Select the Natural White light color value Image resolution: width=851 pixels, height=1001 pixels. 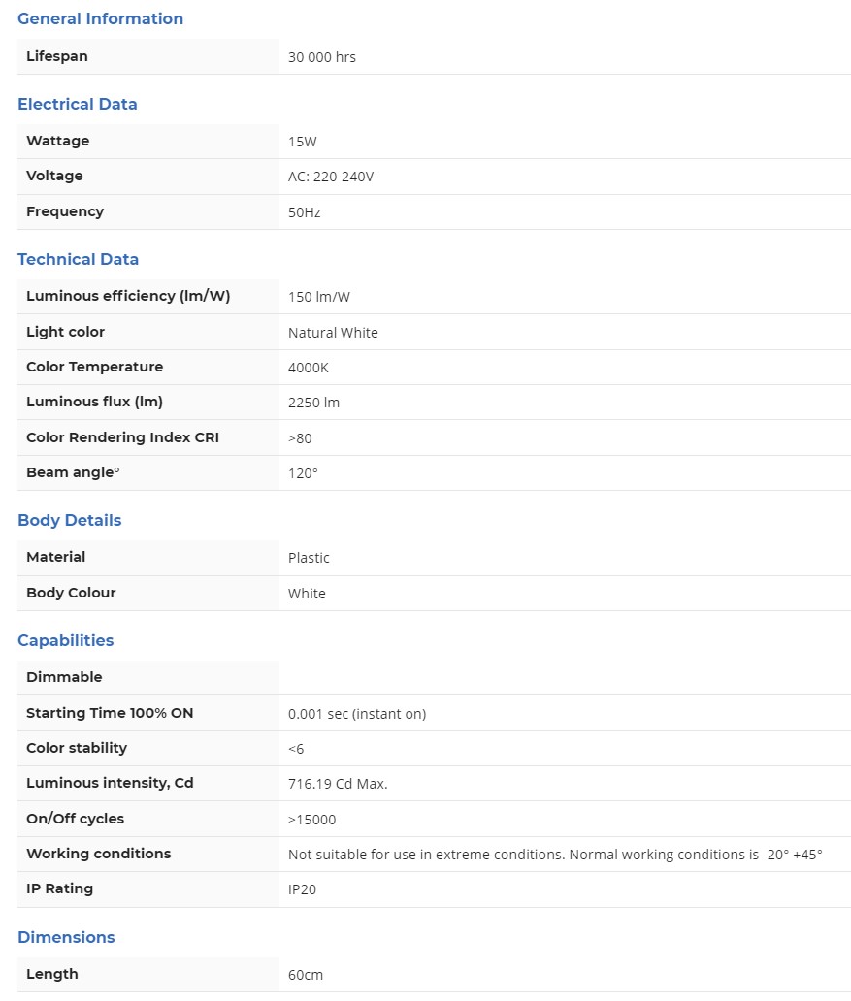click(x=333, y=332)
